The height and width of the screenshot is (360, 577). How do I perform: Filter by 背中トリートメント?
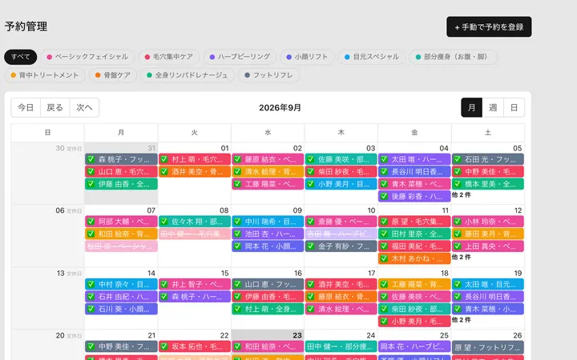pyautogui.click(x=45, y=75)
